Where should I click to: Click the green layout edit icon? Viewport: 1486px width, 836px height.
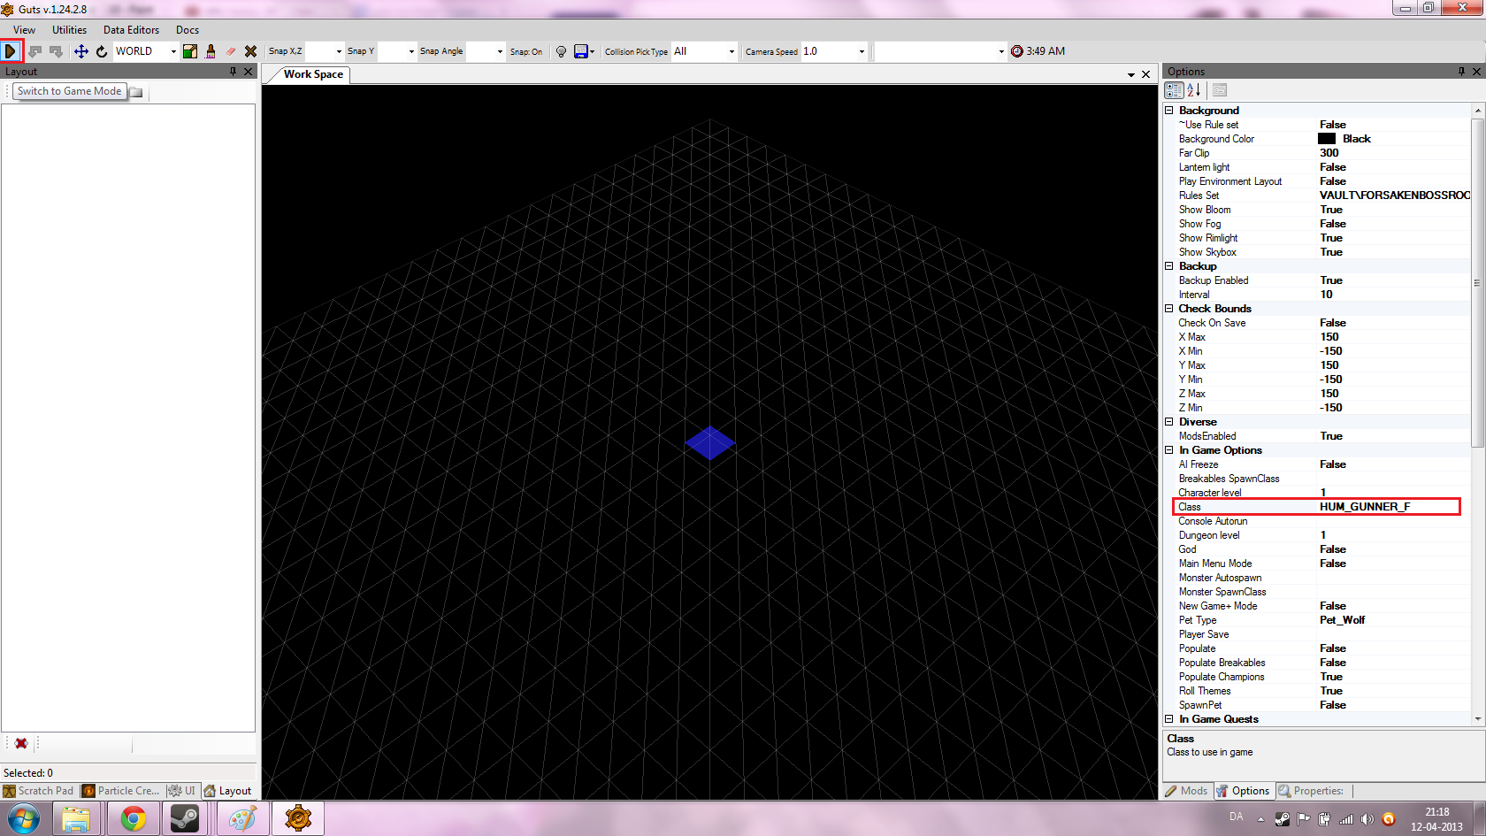click(190, 51)
